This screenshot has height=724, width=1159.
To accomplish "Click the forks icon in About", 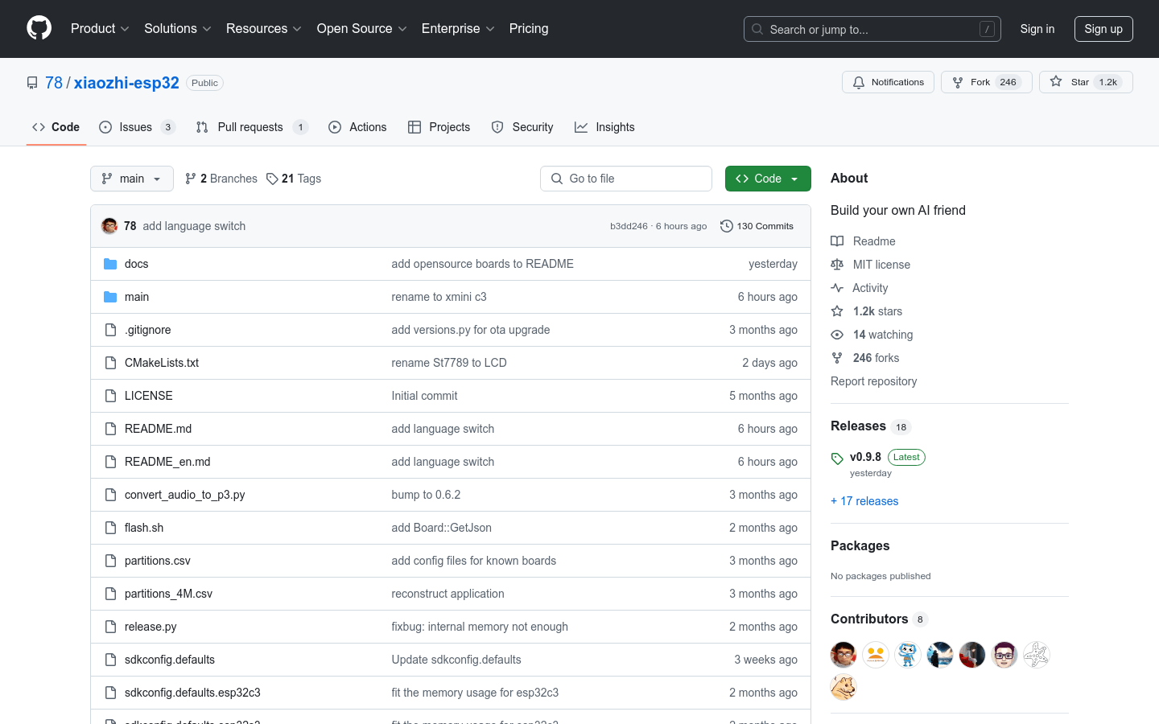I will point(837,358).
